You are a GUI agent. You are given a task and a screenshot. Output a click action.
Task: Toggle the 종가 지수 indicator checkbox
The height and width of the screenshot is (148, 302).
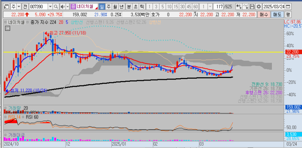point(28,22)
